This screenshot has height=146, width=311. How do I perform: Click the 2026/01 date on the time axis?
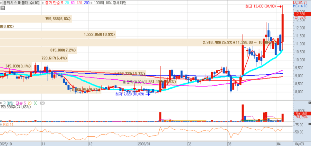[144, 144]
